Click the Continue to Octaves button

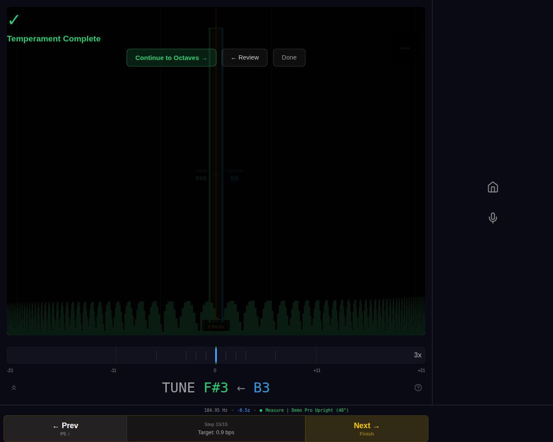171,57
